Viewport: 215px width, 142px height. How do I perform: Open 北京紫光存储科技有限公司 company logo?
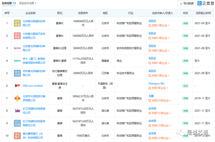[x=17, y=48]
